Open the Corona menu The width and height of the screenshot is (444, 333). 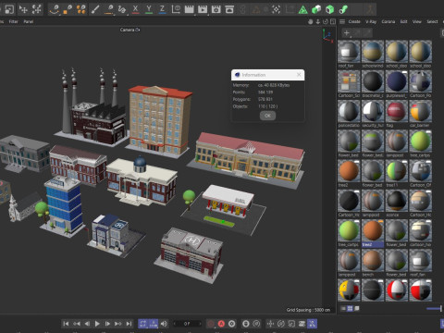point(388,21)
